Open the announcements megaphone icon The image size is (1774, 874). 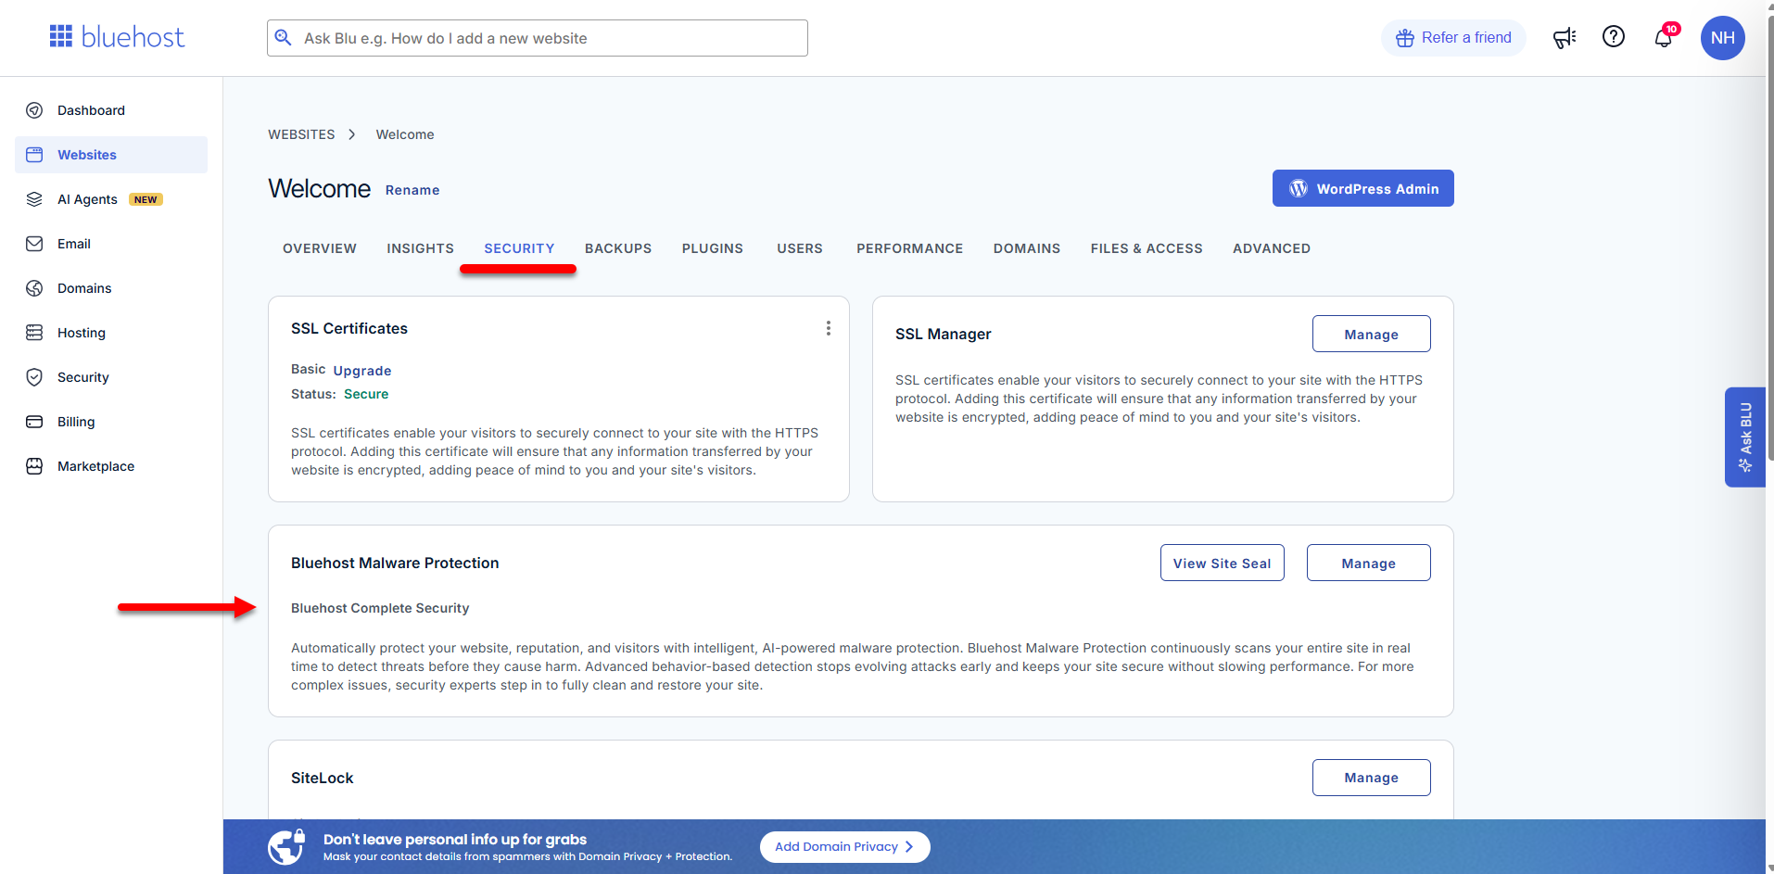(1565, 38)
